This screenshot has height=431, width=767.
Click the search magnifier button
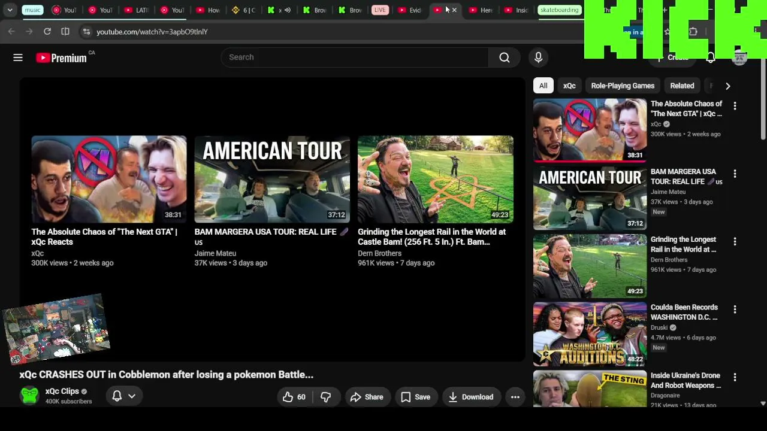coord(505,57)
